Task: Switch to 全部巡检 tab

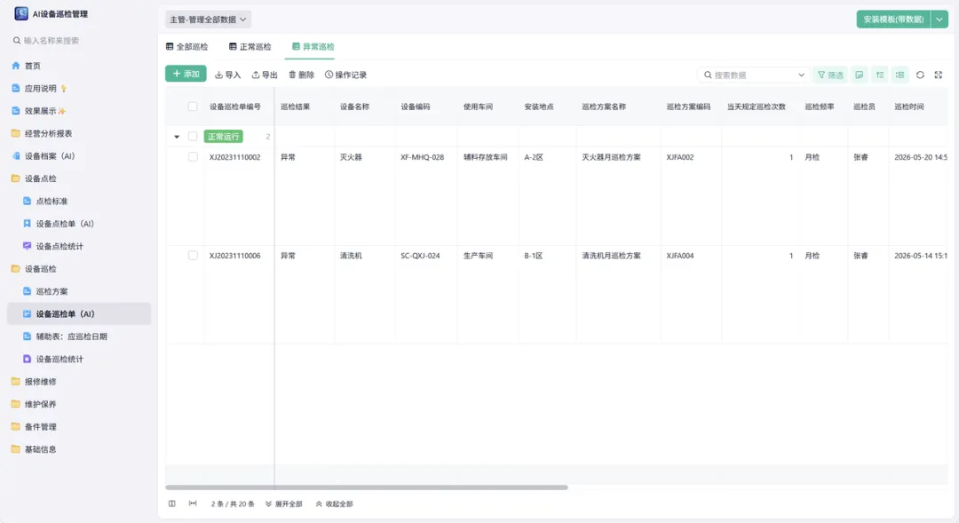Action: (x=187, y=46)
